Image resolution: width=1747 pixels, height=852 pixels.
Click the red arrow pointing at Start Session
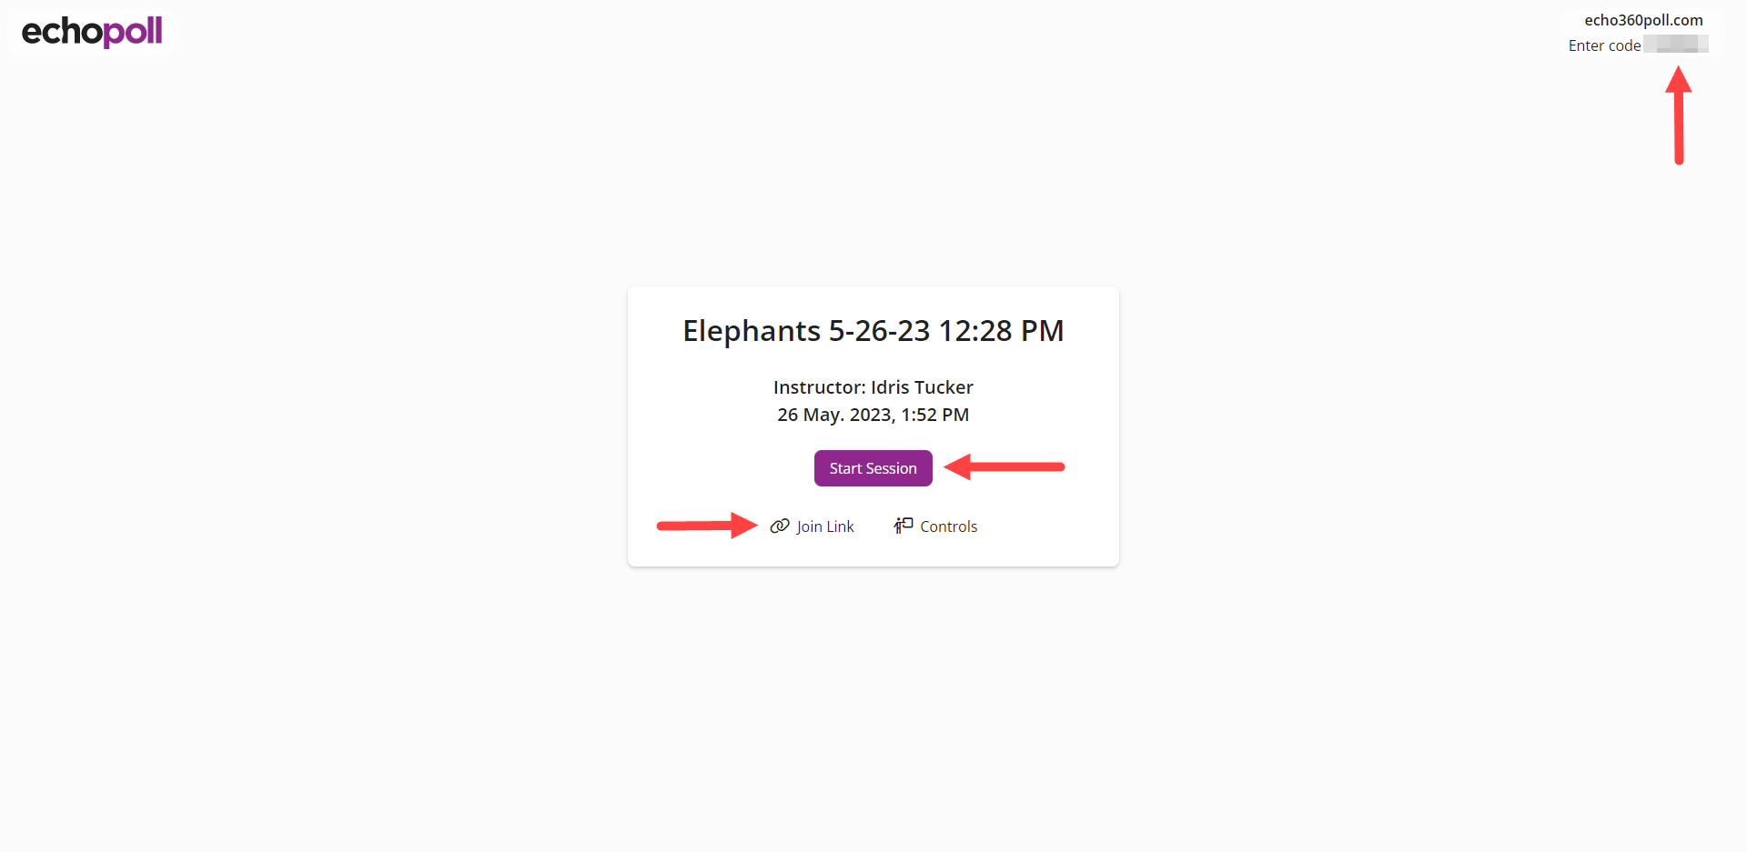(x=1004, y=467)
